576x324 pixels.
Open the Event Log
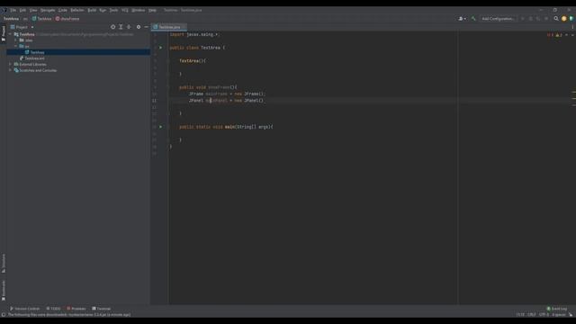point(557,309)
